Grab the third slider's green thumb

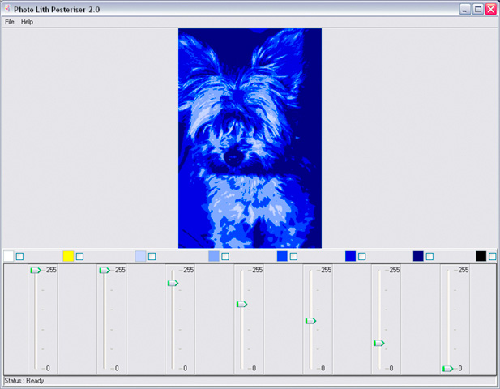pos(173,283)
